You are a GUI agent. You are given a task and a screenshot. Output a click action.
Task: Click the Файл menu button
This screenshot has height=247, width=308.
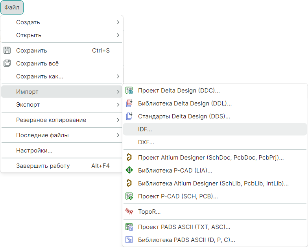tap(12, 7)
